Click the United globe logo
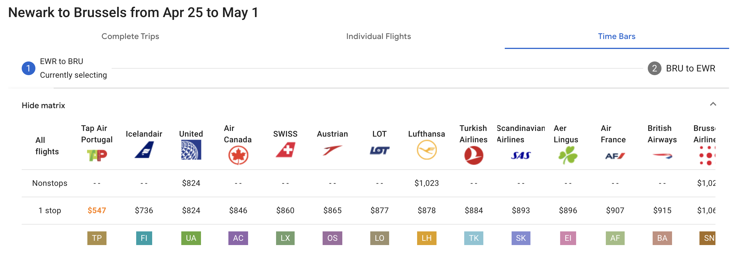732x259 pixels. [x=191, y=150]
